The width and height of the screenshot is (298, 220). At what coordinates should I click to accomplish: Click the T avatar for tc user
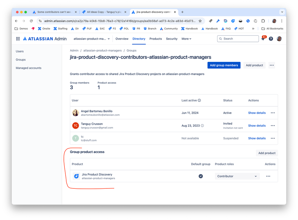coord(75,138)
